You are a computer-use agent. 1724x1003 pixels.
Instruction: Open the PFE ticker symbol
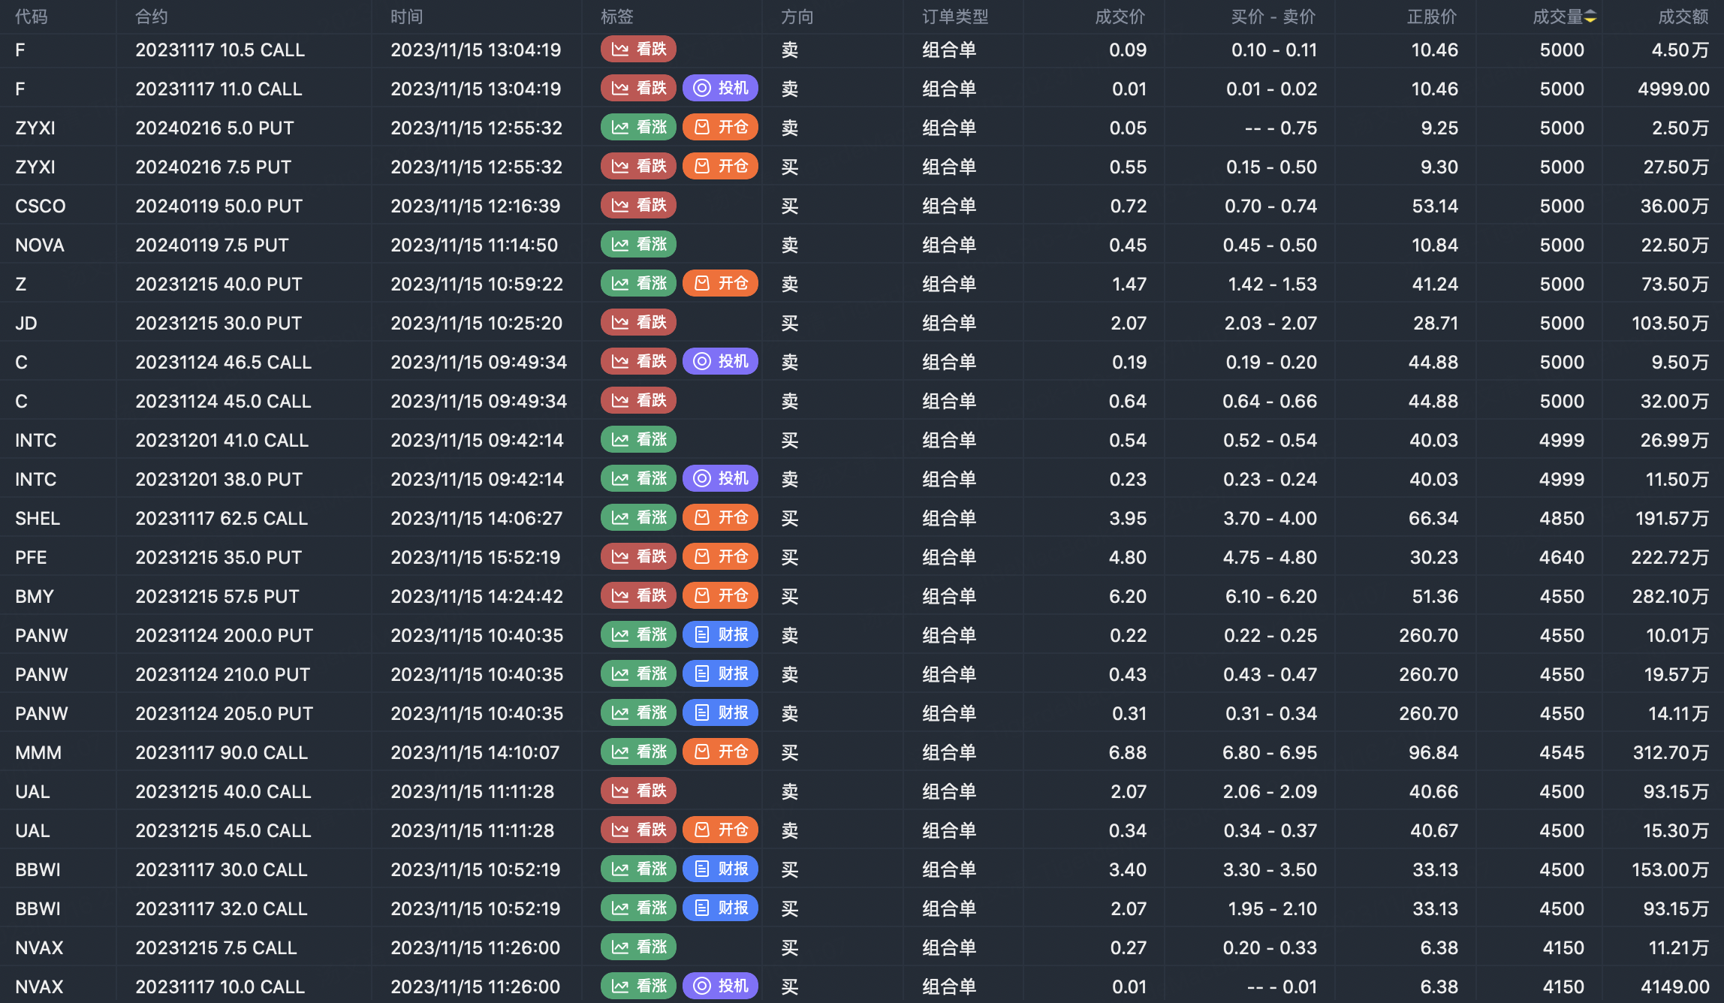tap(31, 557)
